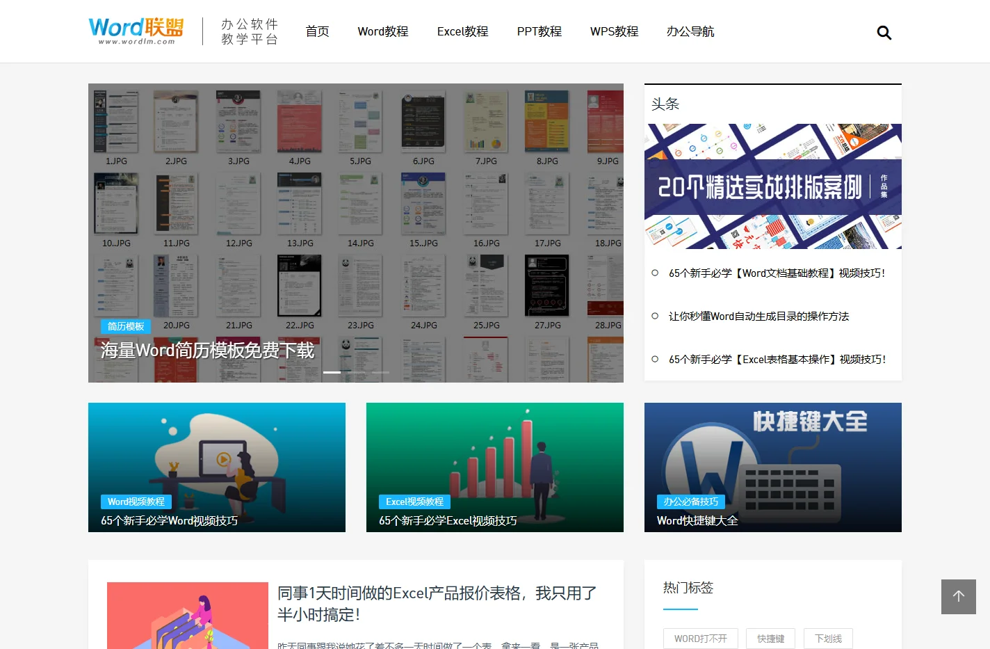Open the Word教程 menu item

pos(383,31)
